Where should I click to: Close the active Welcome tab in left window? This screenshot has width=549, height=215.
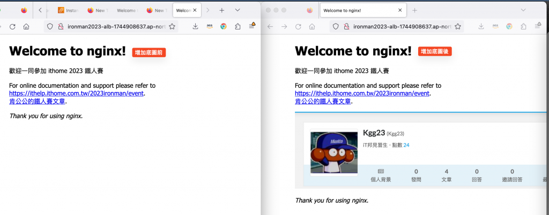[x=195, y=11]
